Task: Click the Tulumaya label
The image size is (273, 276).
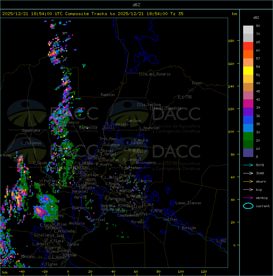Action: coord(112,145)
